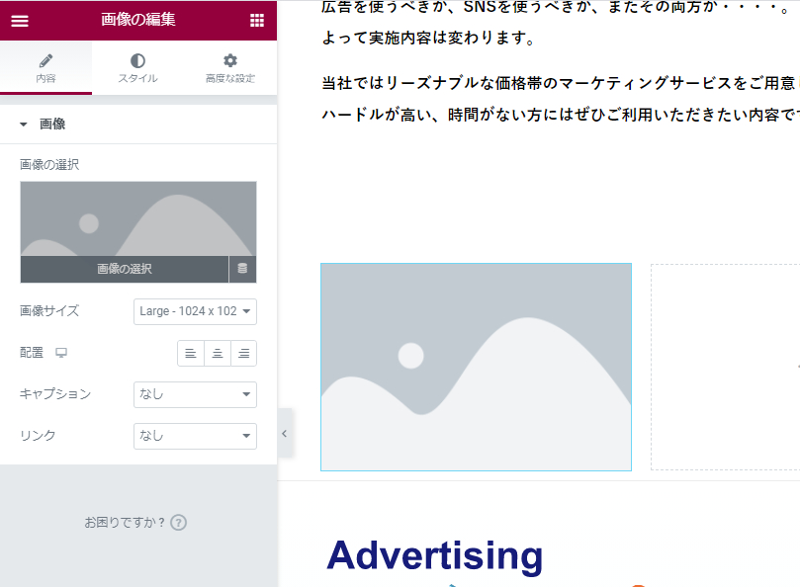Collapse the editing panel with arrow handle
Image resolution: width=800 pixels, height=587 pixels.
284,433
